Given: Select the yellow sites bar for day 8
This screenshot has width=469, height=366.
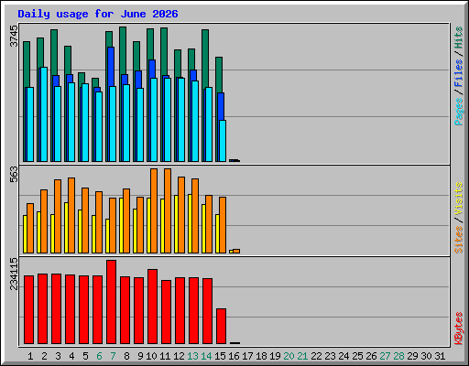Looking at the screenshot, I should coord(121,225).
